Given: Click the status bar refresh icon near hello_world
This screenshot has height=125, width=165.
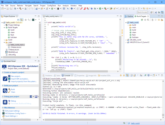Looking at the screenshot, I should click(x=129, y=123).
